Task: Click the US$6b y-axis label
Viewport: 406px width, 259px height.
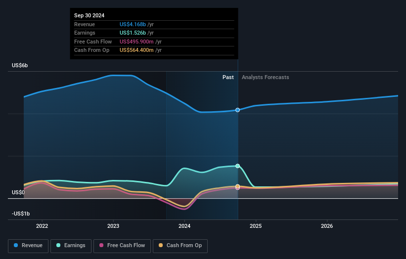Action: tap(20, 65)
